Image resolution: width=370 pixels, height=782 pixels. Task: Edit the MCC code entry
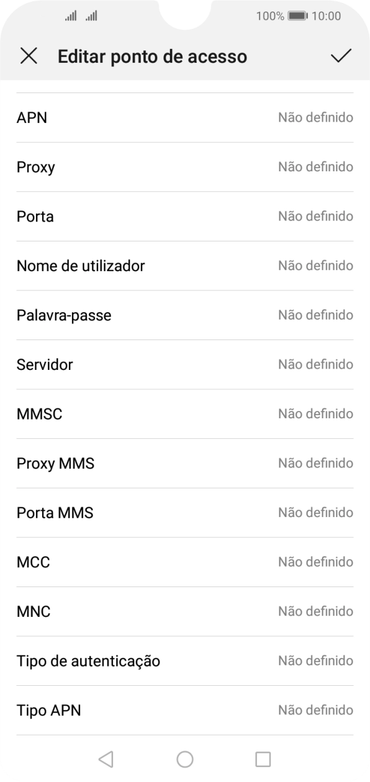185,562
